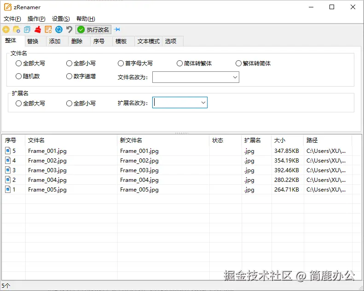Click the blue pin window icon

[117, 29]
